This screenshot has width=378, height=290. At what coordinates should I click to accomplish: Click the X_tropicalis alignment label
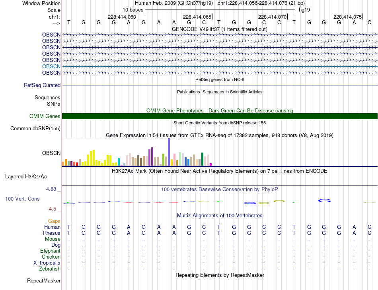[x=47, y=263]
